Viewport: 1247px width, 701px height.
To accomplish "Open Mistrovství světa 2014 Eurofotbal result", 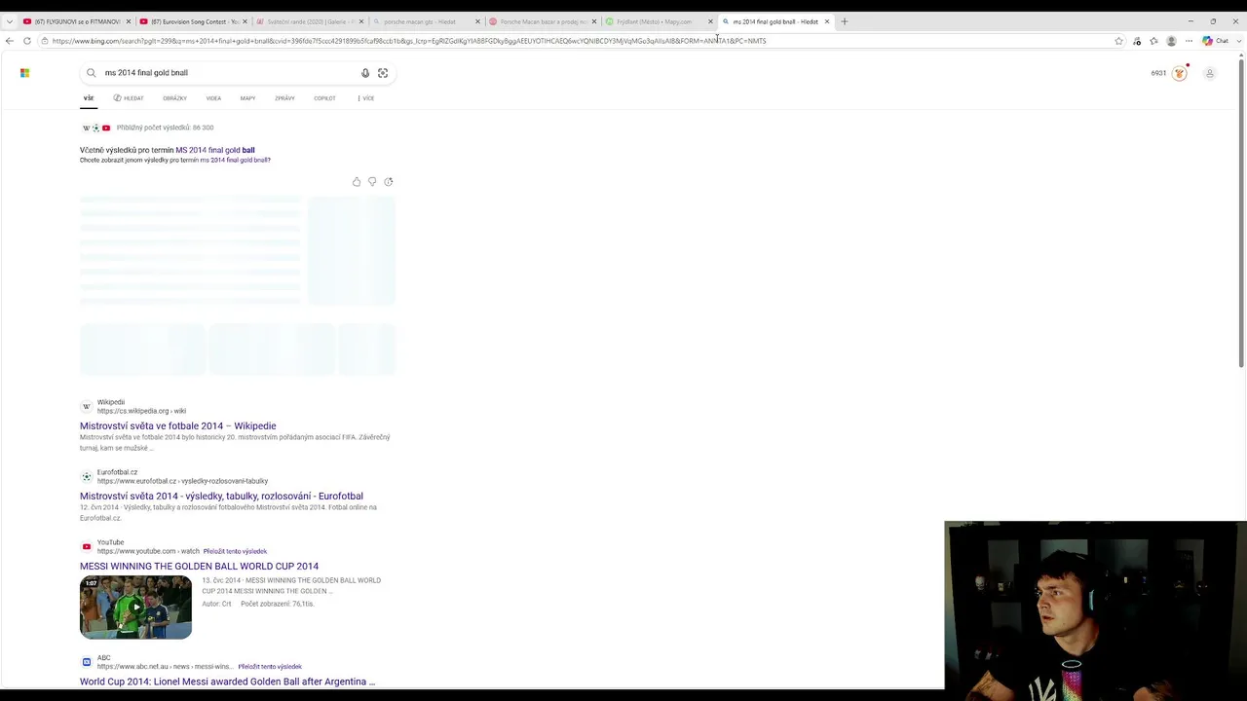I will click(x=221, y=496).
